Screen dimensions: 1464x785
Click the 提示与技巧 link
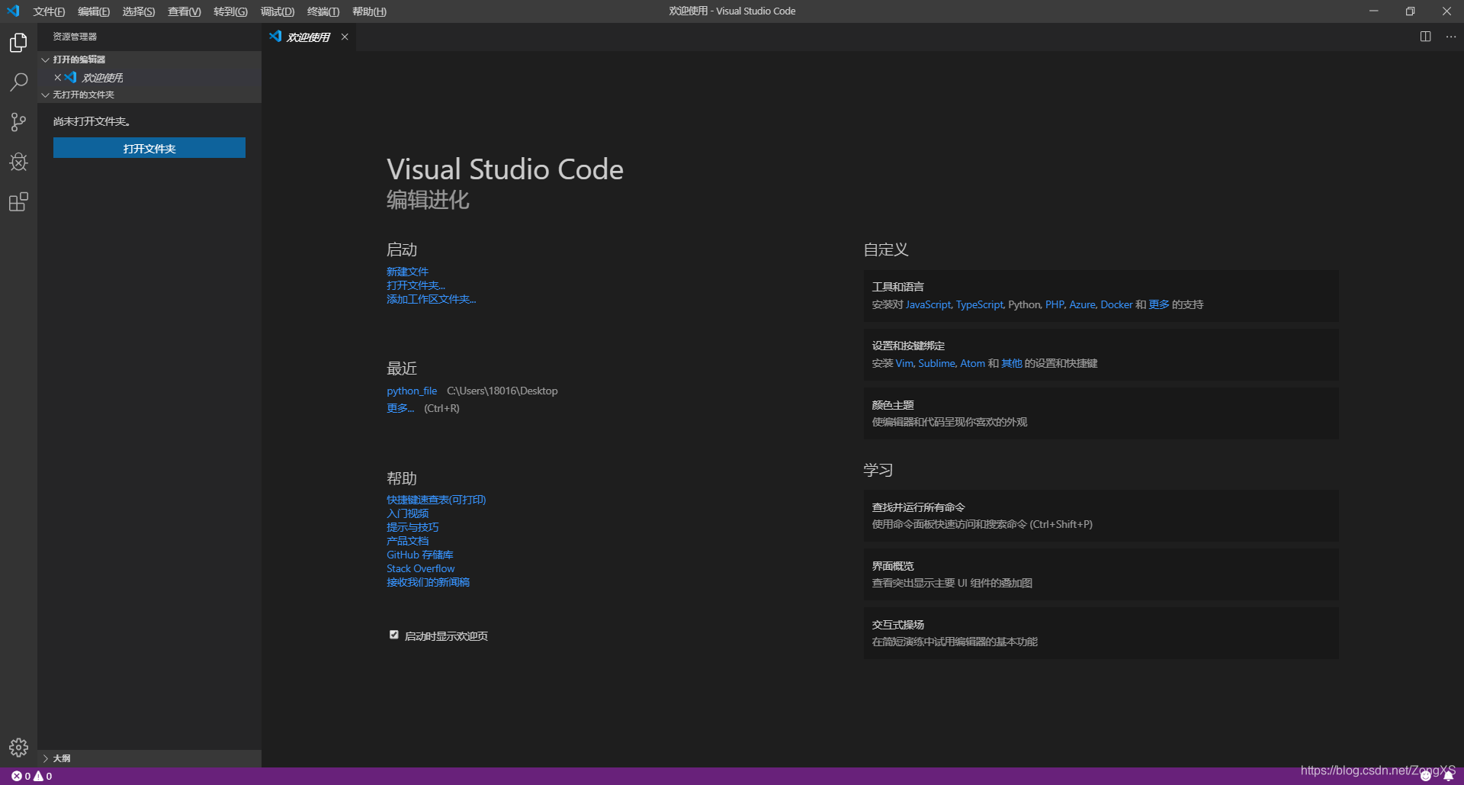tap(413, 527)
